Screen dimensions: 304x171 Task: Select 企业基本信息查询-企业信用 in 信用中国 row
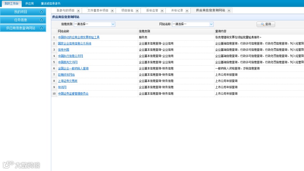point(176,50)
